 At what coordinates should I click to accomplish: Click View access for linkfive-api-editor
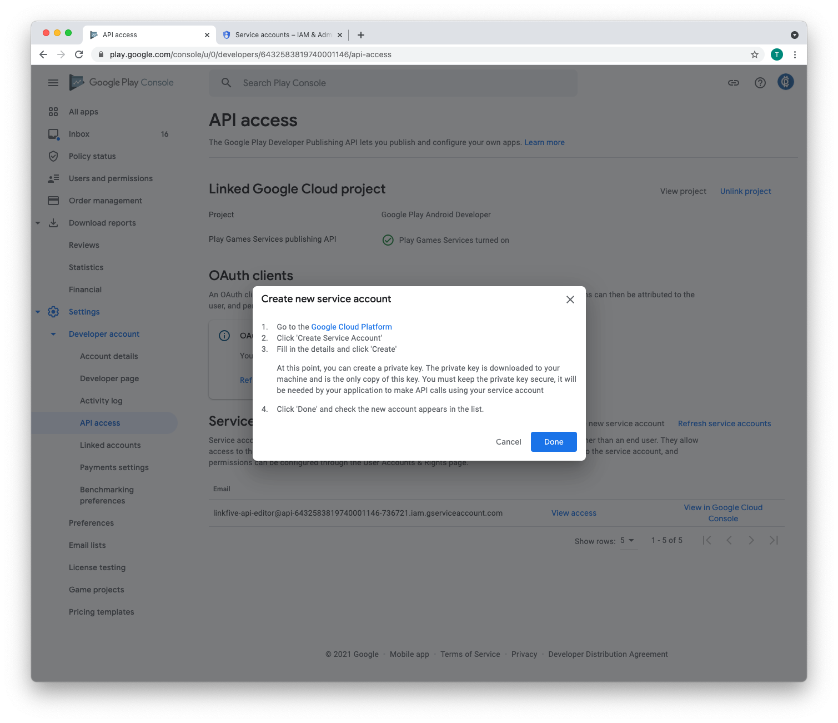(x=574, y=513)
